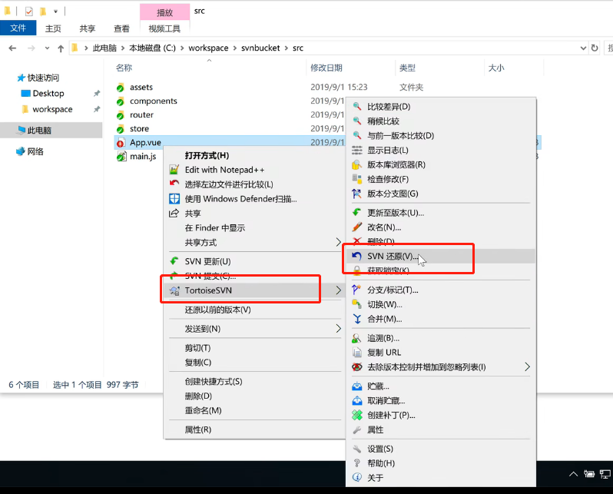
Task: Choose 剪切(T) in context menu
Action: (x=198, y=348)
